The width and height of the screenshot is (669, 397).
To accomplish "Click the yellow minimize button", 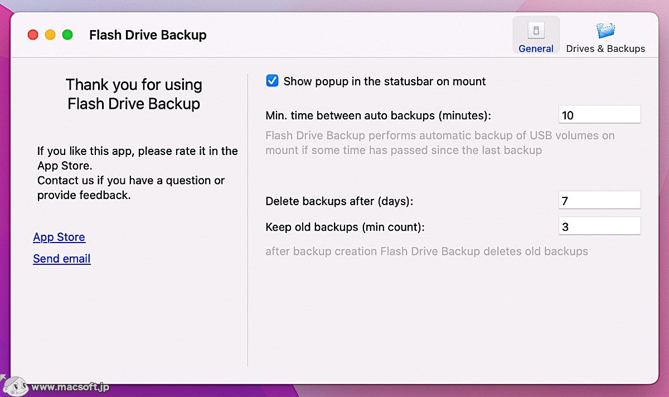I will tap(50, 34).
